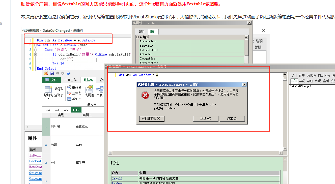Click the 类别一 column header
335x184 pixels.
pos(62,115)
